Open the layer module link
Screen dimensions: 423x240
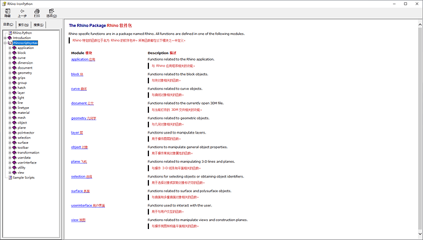(77, 133)
